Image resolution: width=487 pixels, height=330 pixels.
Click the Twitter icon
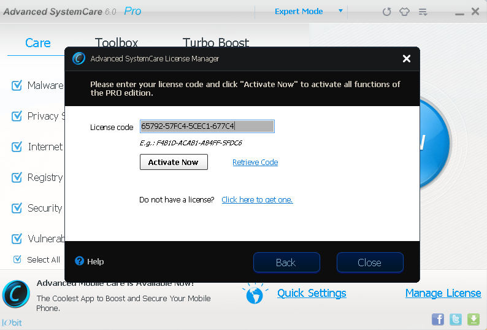456,319
